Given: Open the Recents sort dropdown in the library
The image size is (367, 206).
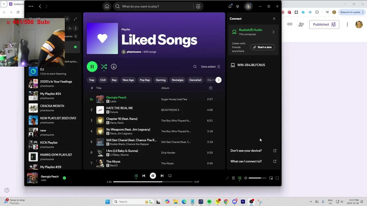Looking at the screenshot, I should (71, 36).
